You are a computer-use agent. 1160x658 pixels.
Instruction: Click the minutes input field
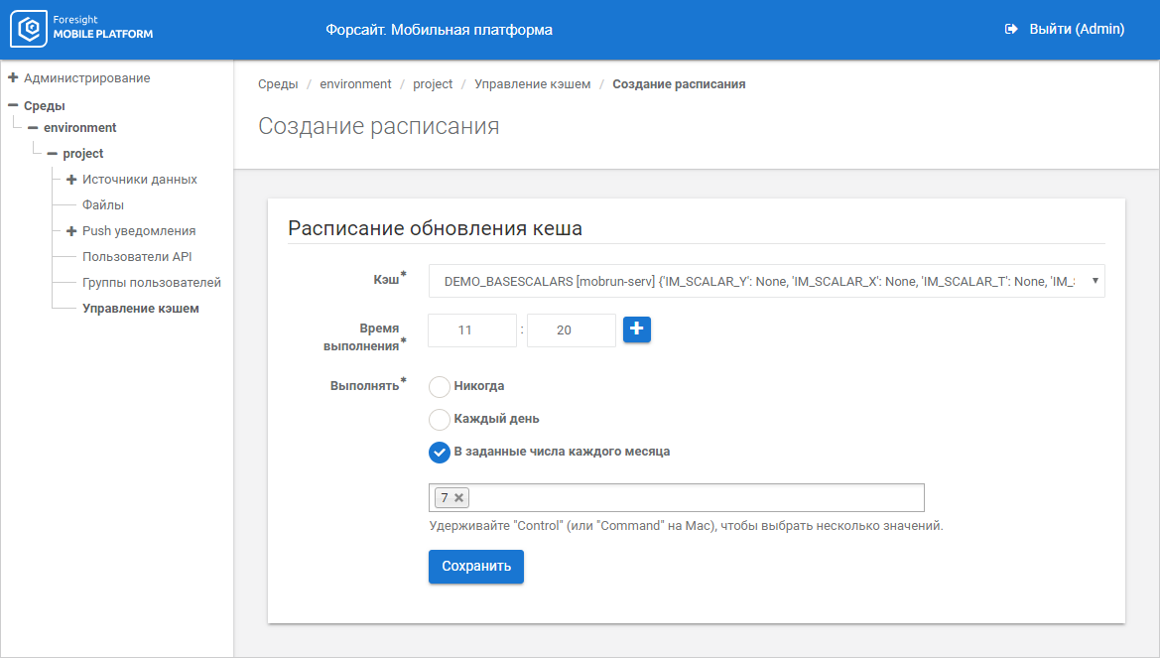pyautogui.click(x=572, y=330)
